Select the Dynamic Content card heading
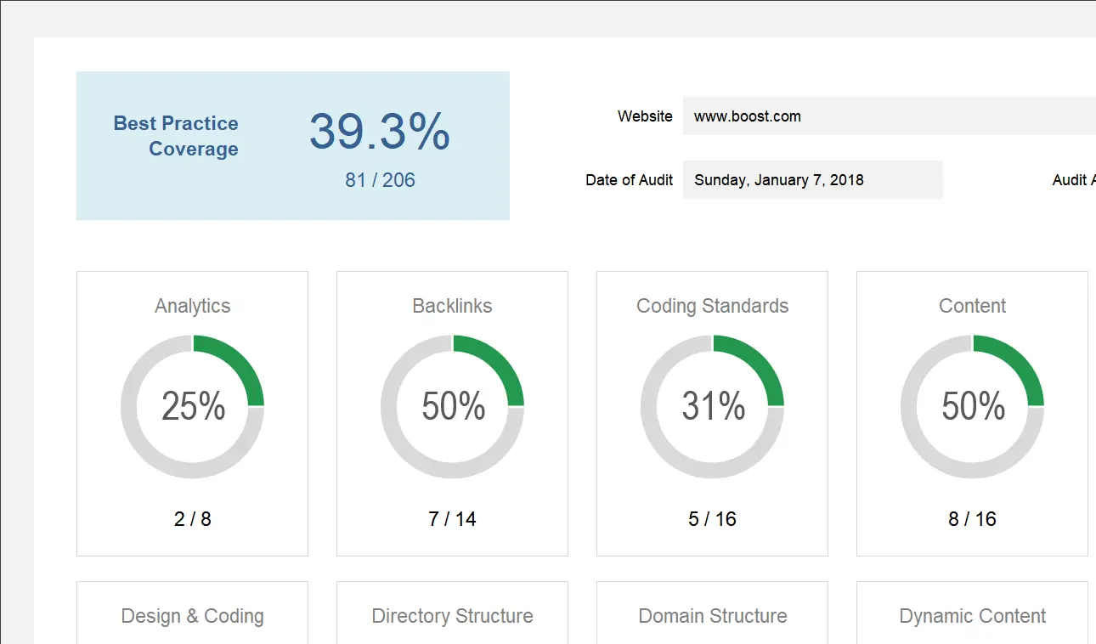Screen dimensions: 1096x644 click(972, 616)
